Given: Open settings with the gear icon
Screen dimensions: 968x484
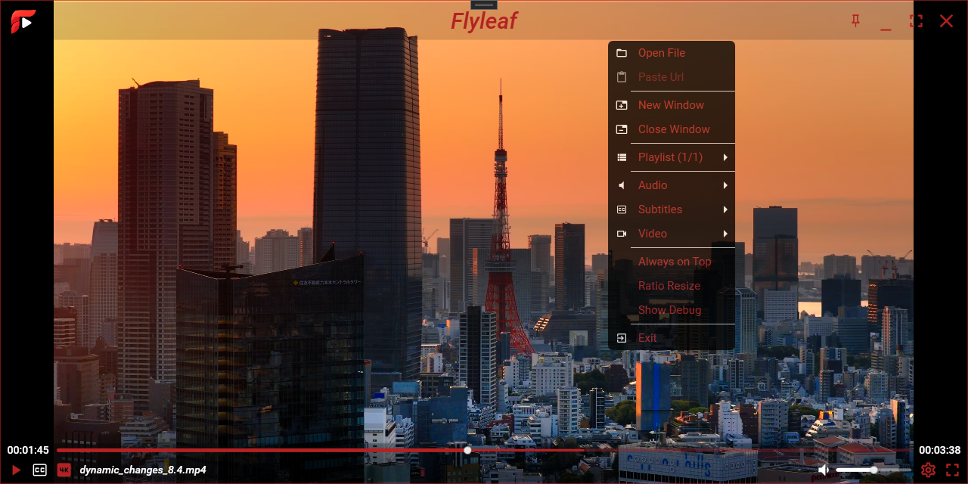Looking at the screenshot, I should click(928, 470).
